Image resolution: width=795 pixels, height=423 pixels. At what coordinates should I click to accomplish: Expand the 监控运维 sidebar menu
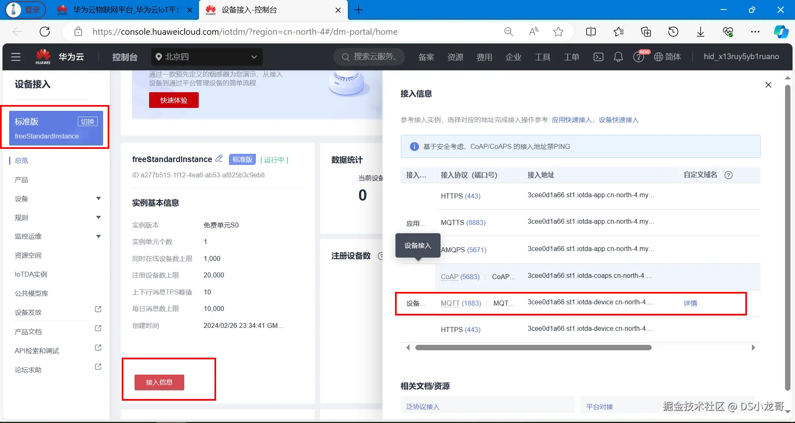tap(99, 237)
